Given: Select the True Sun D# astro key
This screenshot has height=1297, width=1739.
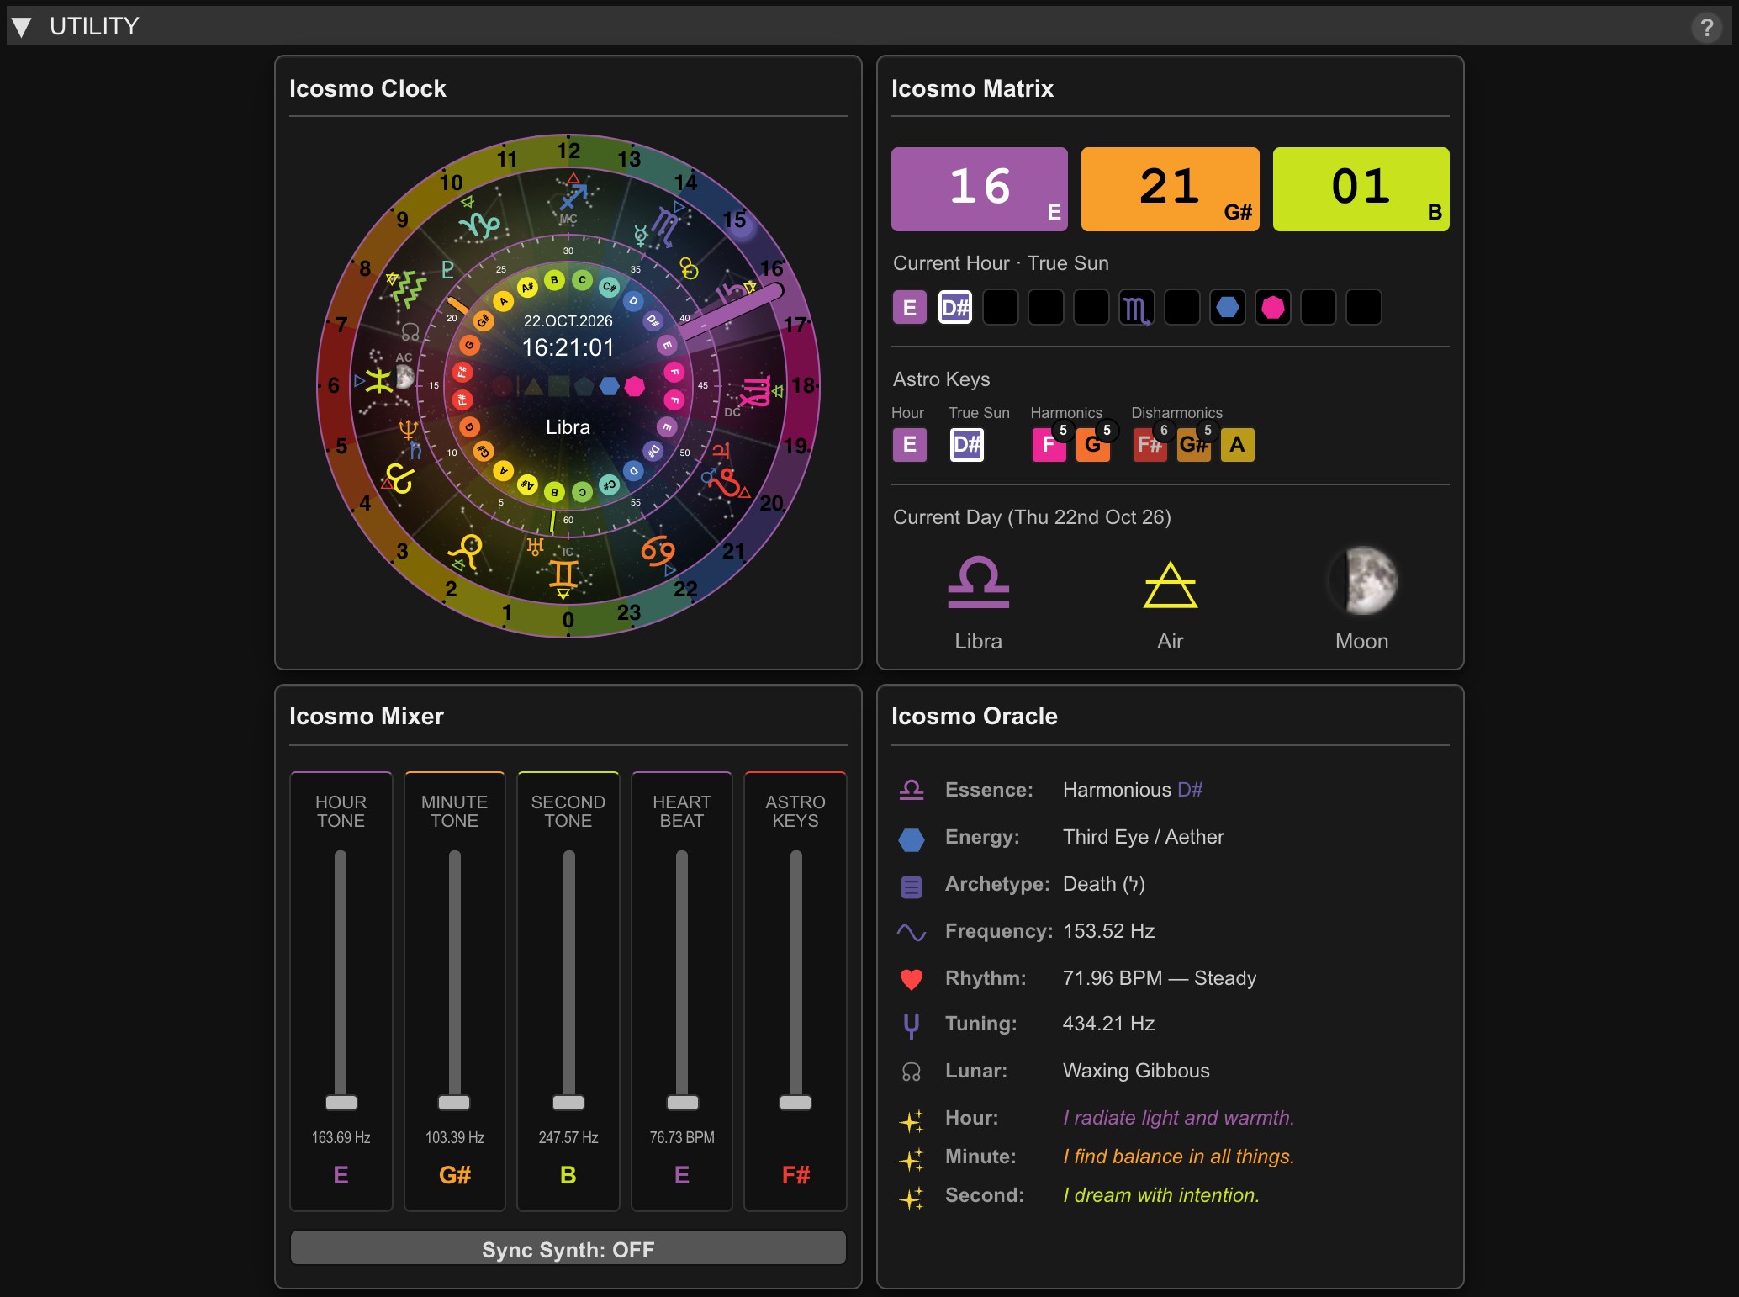Looking at the screenshot, I should [967, 445].
